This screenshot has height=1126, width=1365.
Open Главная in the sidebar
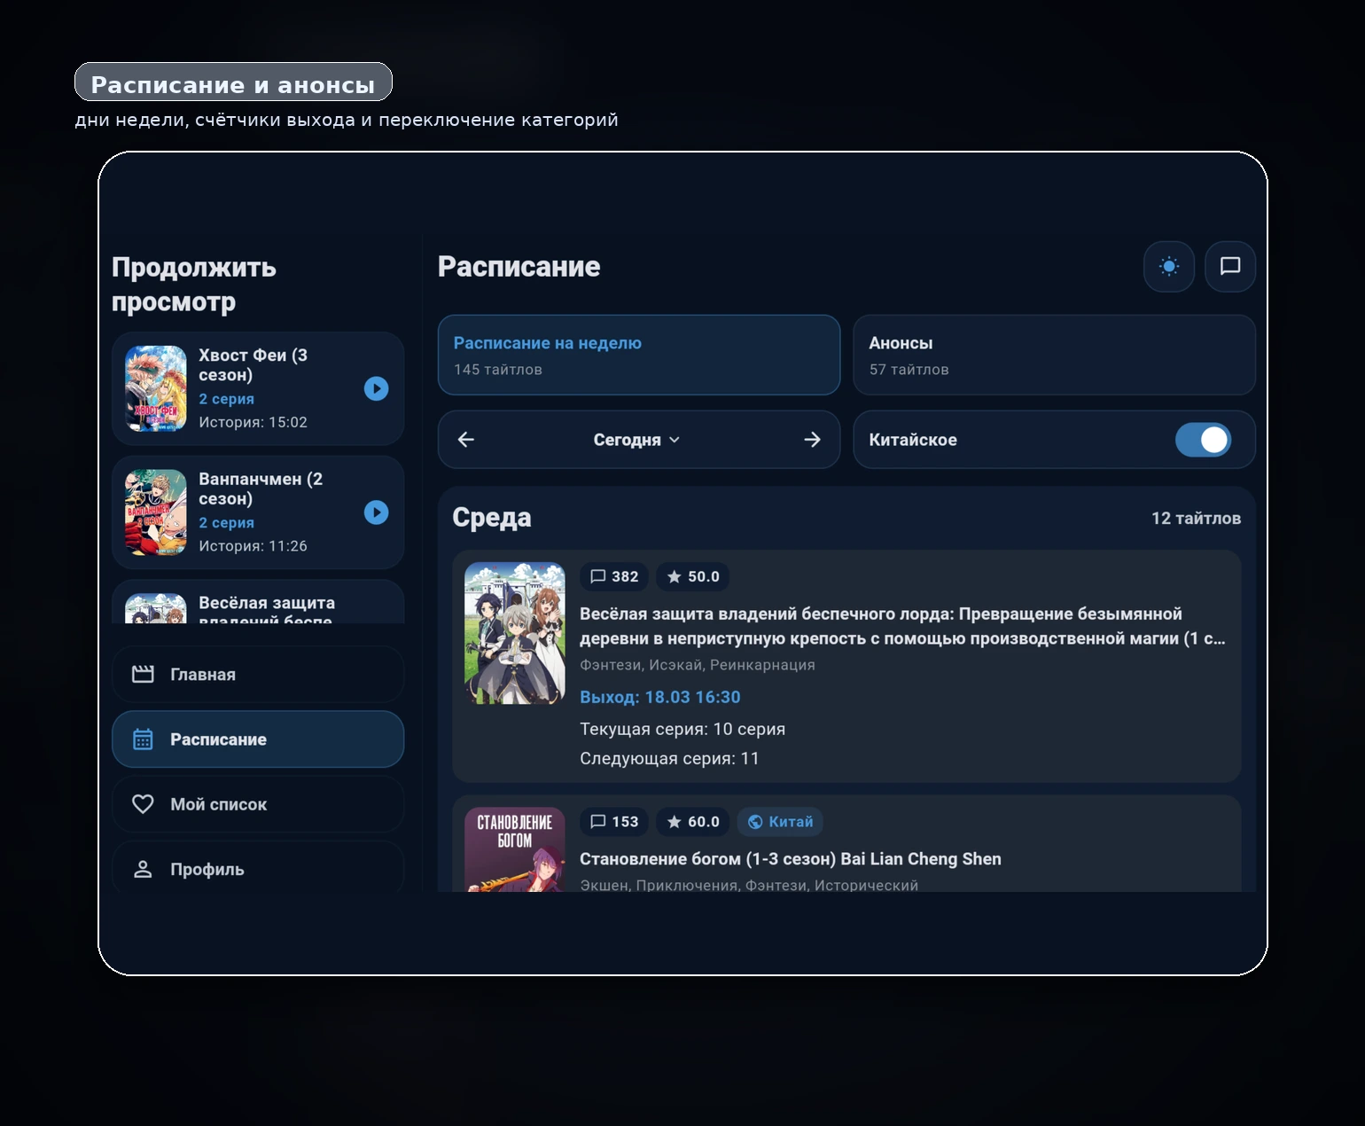click(x=257, y=675)
